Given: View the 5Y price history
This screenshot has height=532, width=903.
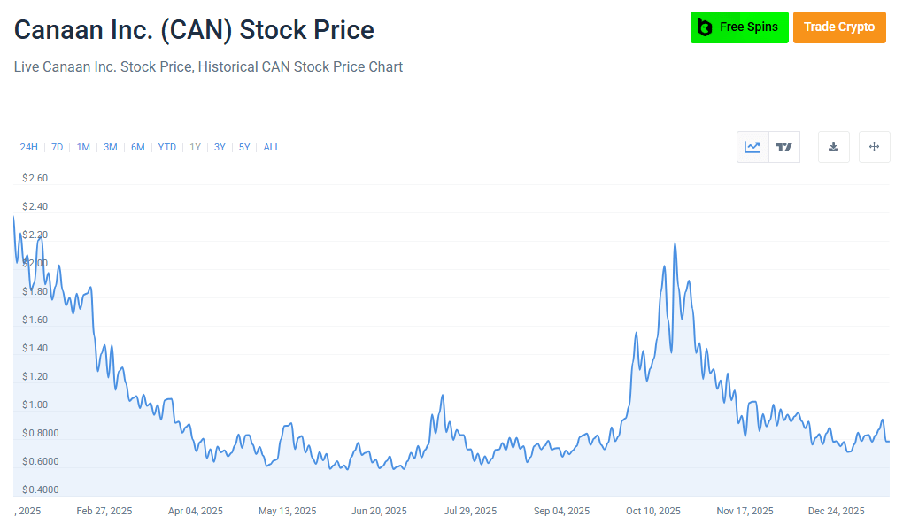Looking at the screenshot, I should pyautogui.click(x=243, y=147).
